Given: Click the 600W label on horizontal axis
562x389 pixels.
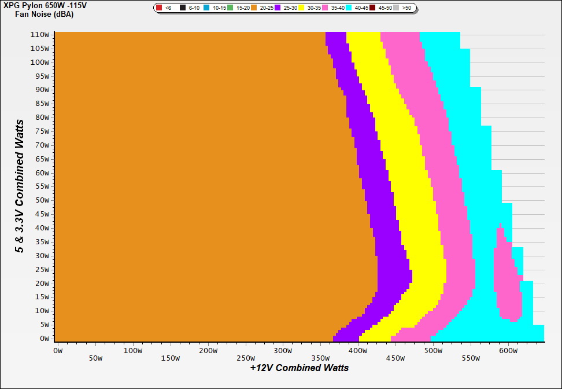Looking at the screenshot, I should [x=508, y=350].
